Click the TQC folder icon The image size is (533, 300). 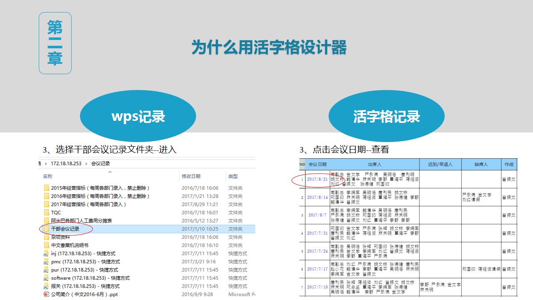[47, 212]
